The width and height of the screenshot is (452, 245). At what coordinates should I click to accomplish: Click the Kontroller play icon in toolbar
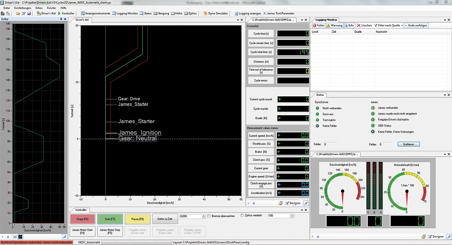pyautogui.click(x=59, y=13)
